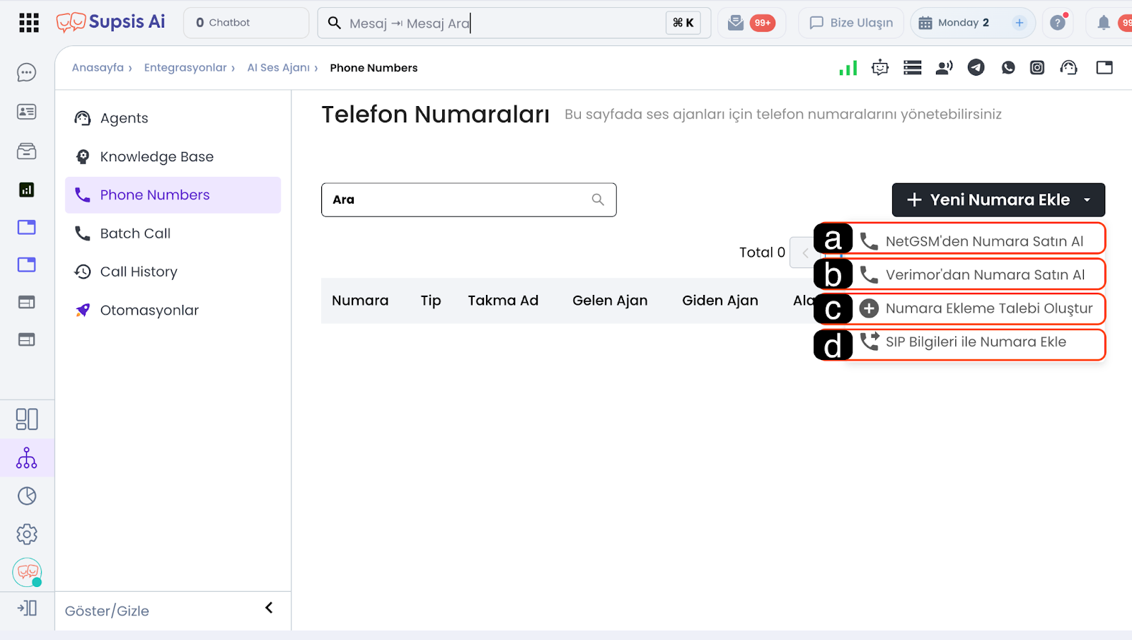Open Knowledge Base in side menu

point(156,157)
